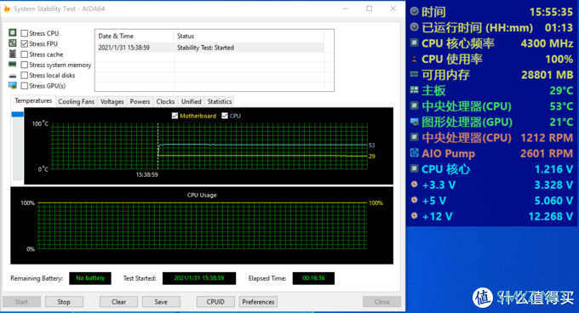This screenshot has height=313, width=579.
Task: Click the motherboard icon beside 主板
Action: (415, 90)
